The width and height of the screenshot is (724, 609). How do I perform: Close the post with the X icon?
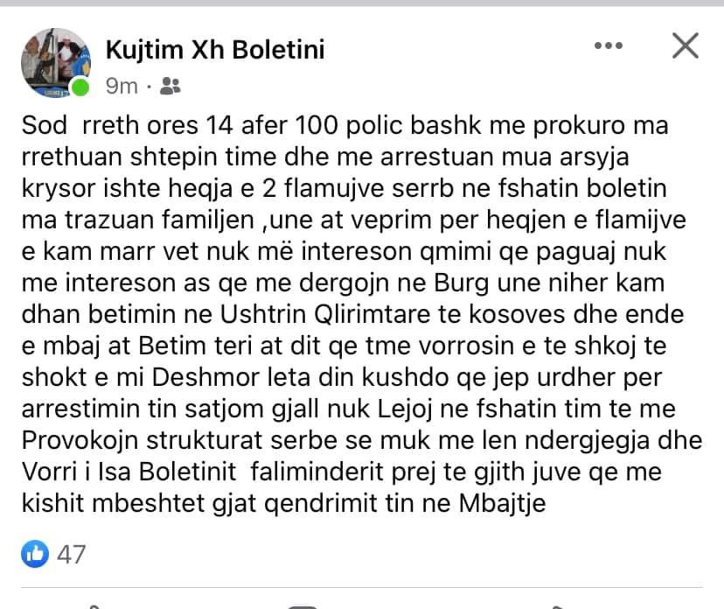click(686, 45)
